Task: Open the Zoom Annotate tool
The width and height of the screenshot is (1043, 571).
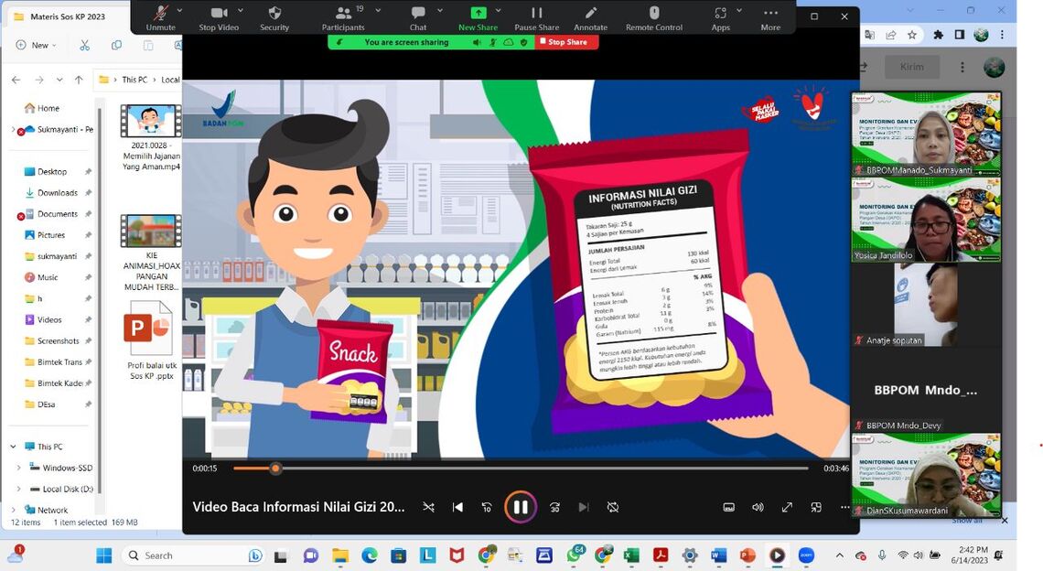Action: pyautogui.click(x=590, y=16)
